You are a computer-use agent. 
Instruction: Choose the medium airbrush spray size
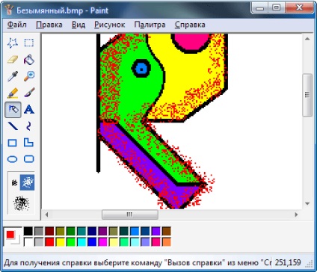point(28,182)
